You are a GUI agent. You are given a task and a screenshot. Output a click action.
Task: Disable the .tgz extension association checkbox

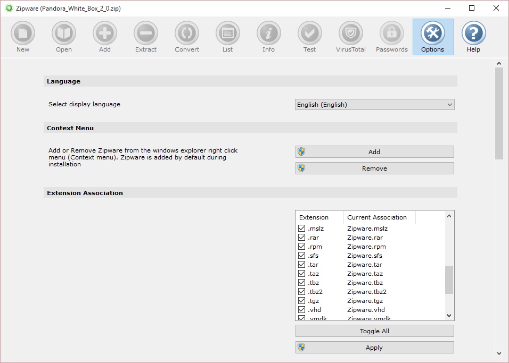click(301, 301)
